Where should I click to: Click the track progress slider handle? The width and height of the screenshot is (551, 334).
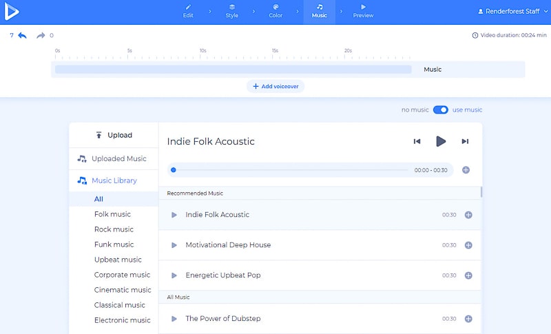174,170
